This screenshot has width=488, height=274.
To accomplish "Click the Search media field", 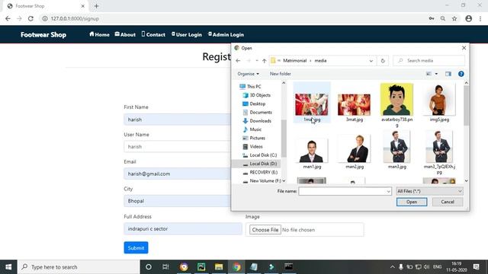I will (x=429, y=61).
